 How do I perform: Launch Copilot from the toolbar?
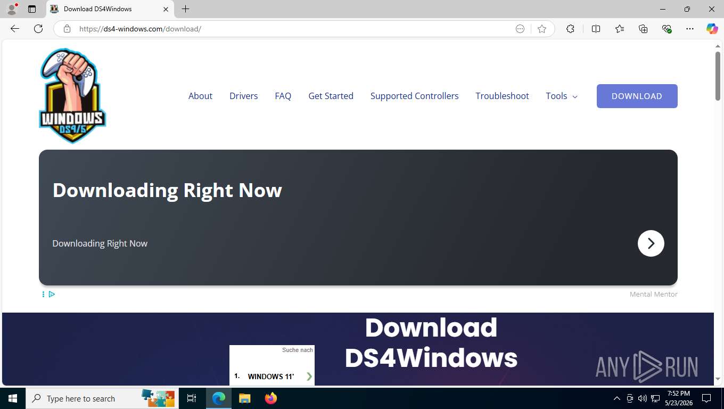712,29
